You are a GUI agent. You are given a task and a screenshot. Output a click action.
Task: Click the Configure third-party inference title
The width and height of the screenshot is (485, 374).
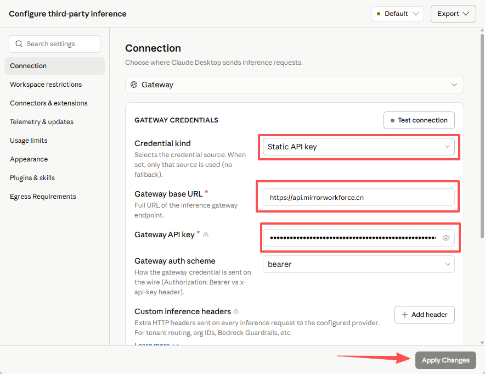(67, 14)
